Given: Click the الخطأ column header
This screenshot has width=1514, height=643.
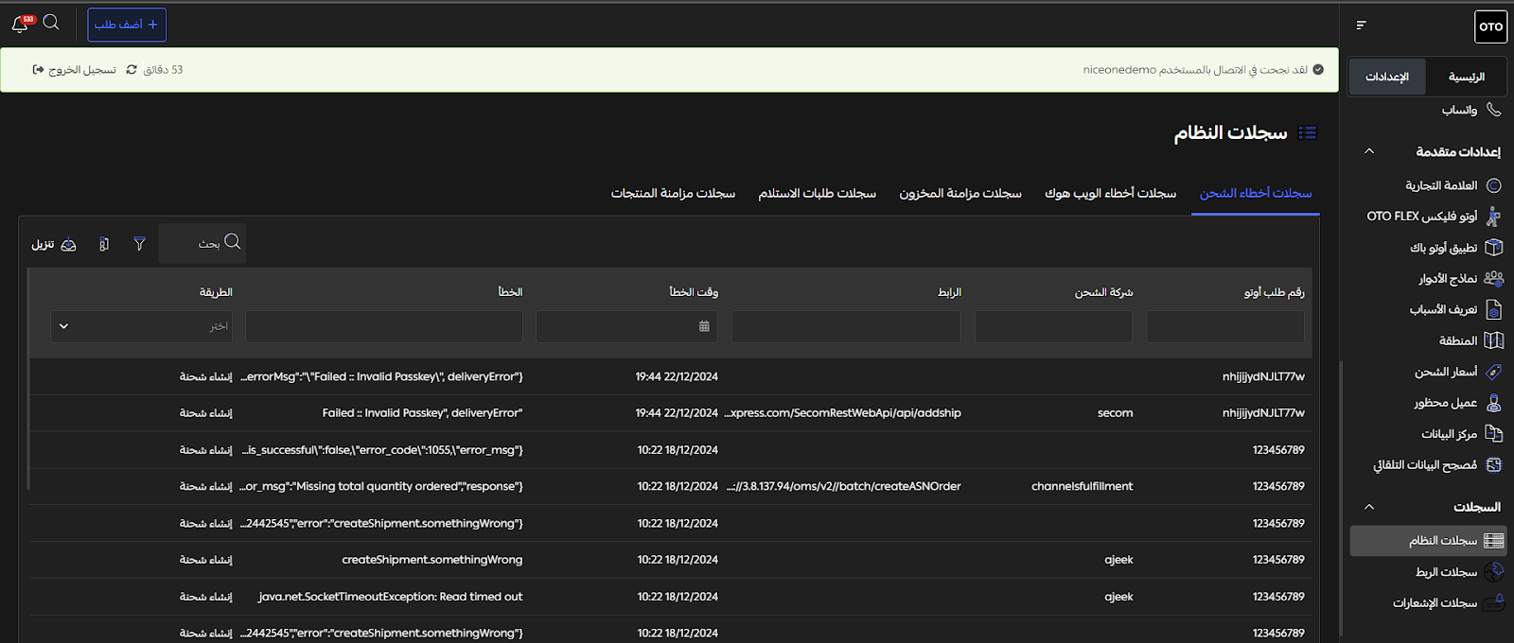Looking at the screenshot, I should [x=511, y=292].
